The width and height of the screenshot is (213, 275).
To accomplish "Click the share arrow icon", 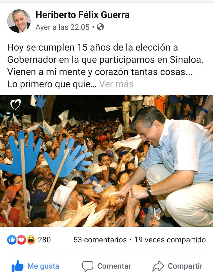I will point(158,266).
